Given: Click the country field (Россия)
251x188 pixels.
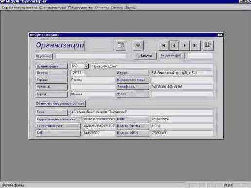Looking at the screenshot, I should pos(92,80).
